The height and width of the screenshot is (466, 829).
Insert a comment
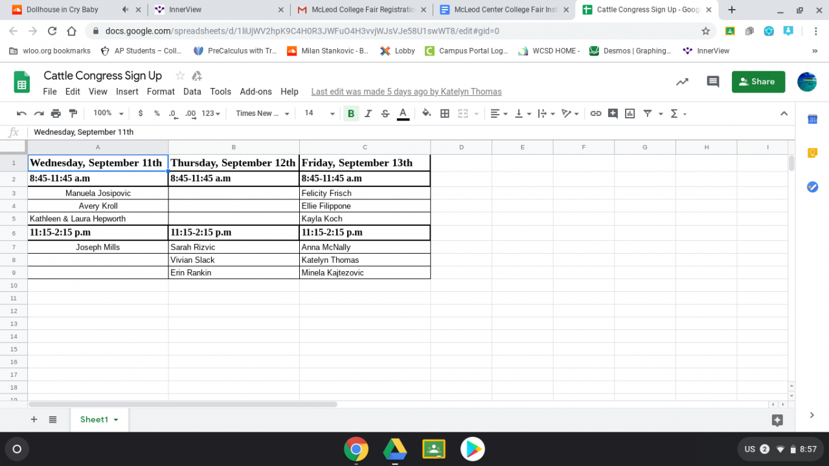[613, 113]
